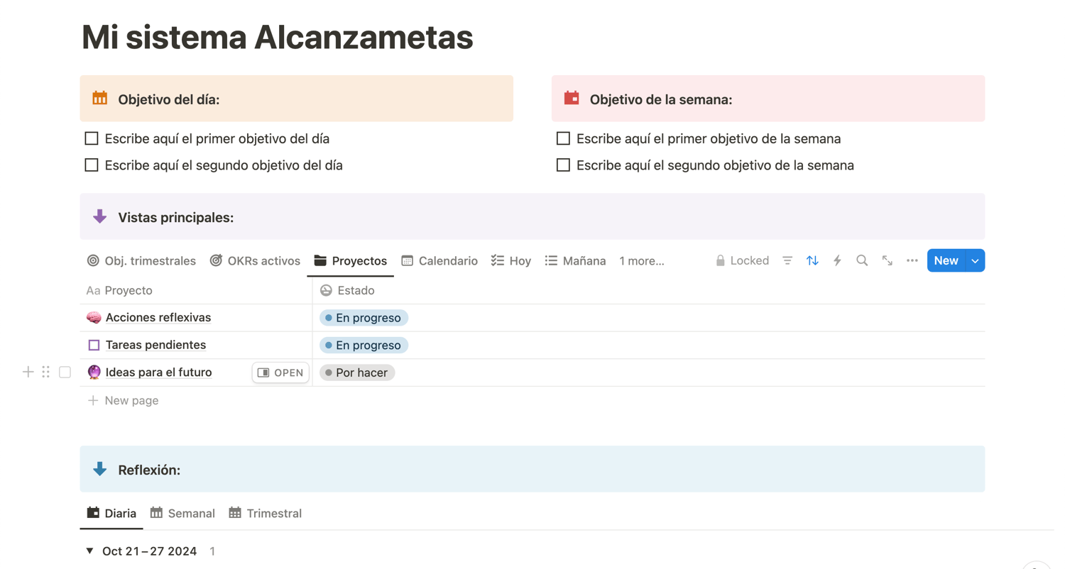Check the first objetivo del día box

click(91, 138)
